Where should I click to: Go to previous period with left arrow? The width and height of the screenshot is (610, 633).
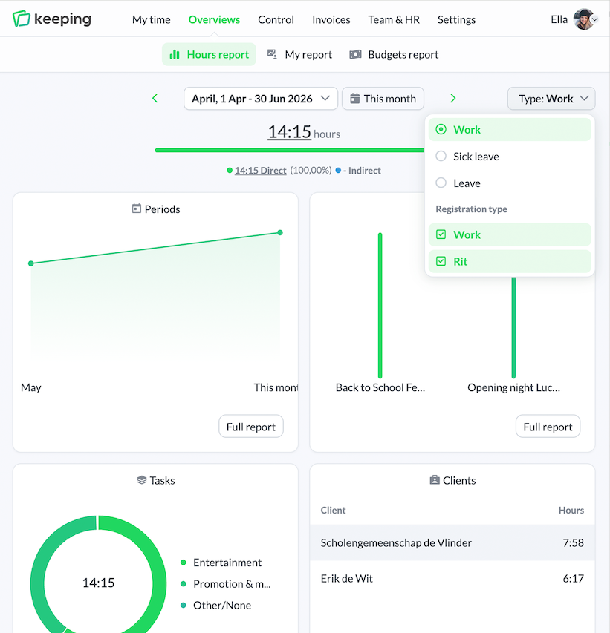(x=155, y=98)
